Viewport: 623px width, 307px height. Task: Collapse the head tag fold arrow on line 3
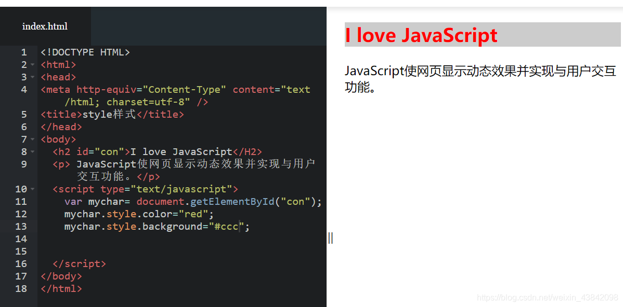tap(33, 77)
